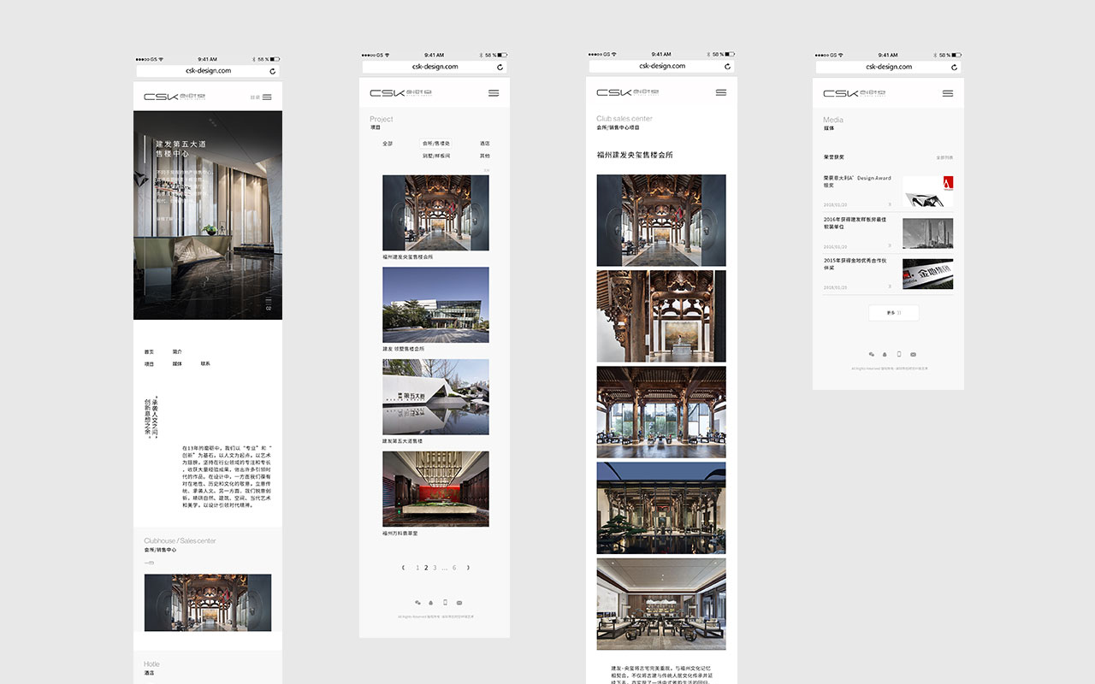The image size is (1095, 684).
Task: Open 建发 领墅售楼会所 project thumbnail
Action: (x=435, y=305)
